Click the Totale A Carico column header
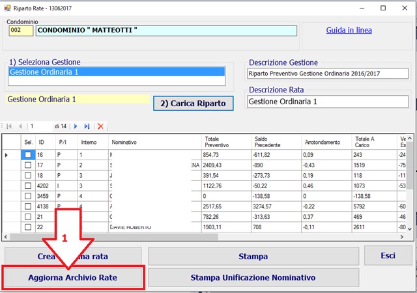 (x=374, y=142)
